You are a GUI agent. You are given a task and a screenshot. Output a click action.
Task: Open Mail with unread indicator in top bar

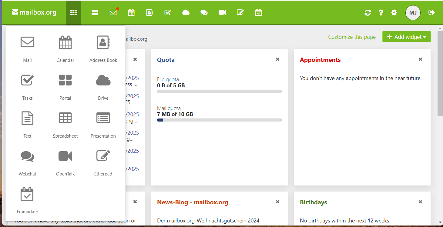[x=113, y=12]
